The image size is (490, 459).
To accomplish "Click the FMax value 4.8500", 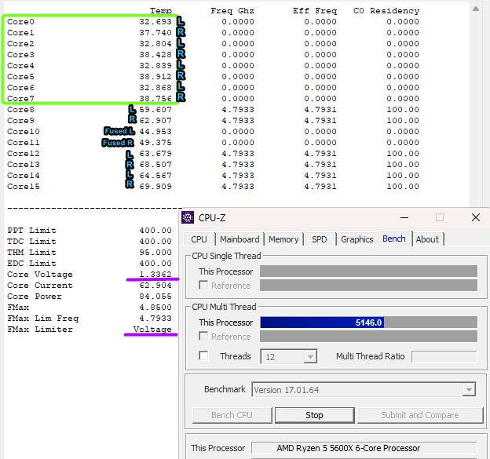I will (155, 308).
